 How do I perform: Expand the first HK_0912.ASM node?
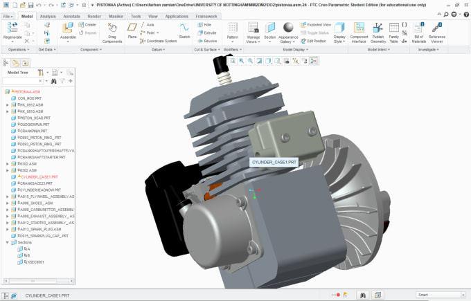click(x=8, y=105)
